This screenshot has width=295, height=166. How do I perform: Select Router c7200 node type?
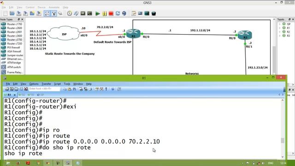coord(12,43)
